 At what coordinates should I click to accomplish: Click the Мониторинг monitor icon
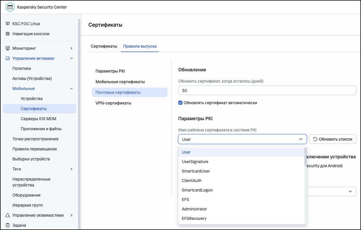point(8,48)
